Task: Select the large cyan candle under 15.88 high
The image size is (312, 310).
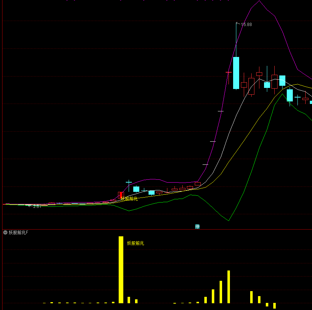Action: click(236, 73)
